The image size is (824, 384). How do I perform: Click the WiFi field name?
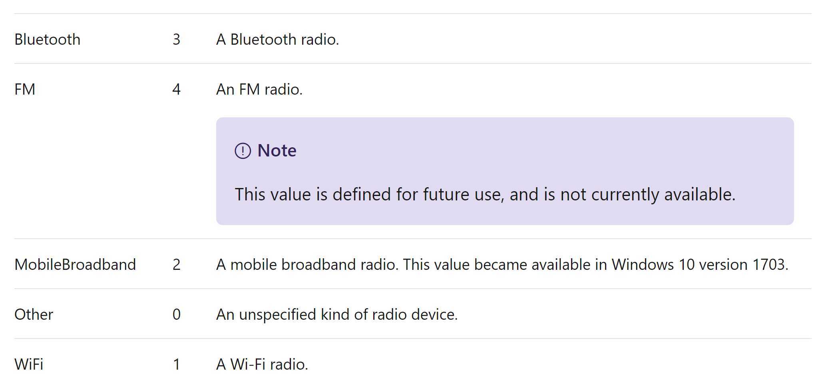click(x=29, y=364)
